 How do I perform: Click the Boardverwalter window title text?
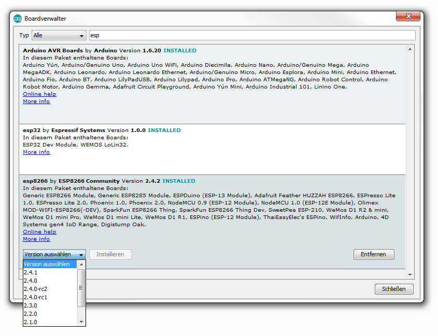45,19
